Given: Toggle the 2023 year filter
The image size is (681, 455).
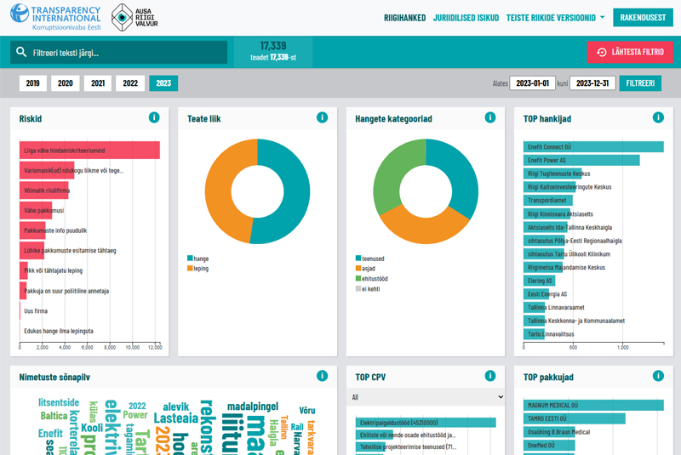Looking at the screenshot, I should (163, 83).
